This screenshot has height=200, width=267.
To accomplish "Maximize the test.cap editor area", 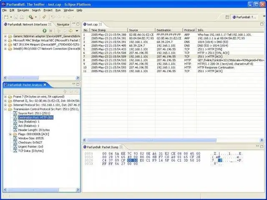I will tap(262, 24).
